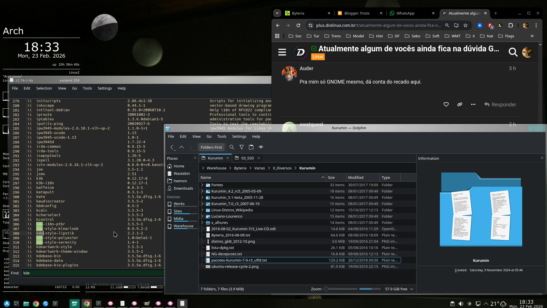
Task: Switch to the 03_SSD tab
Action: pyautogui.click(x=247, y=158)
